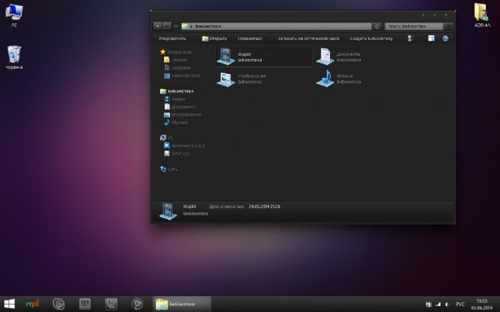Open the Упорядочить menu

coord(174,38)
